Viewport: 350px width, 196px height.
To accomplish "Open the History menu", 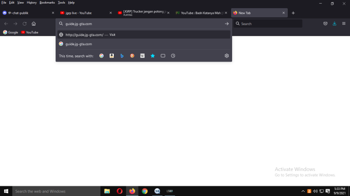I will click(x=32, y=3).
